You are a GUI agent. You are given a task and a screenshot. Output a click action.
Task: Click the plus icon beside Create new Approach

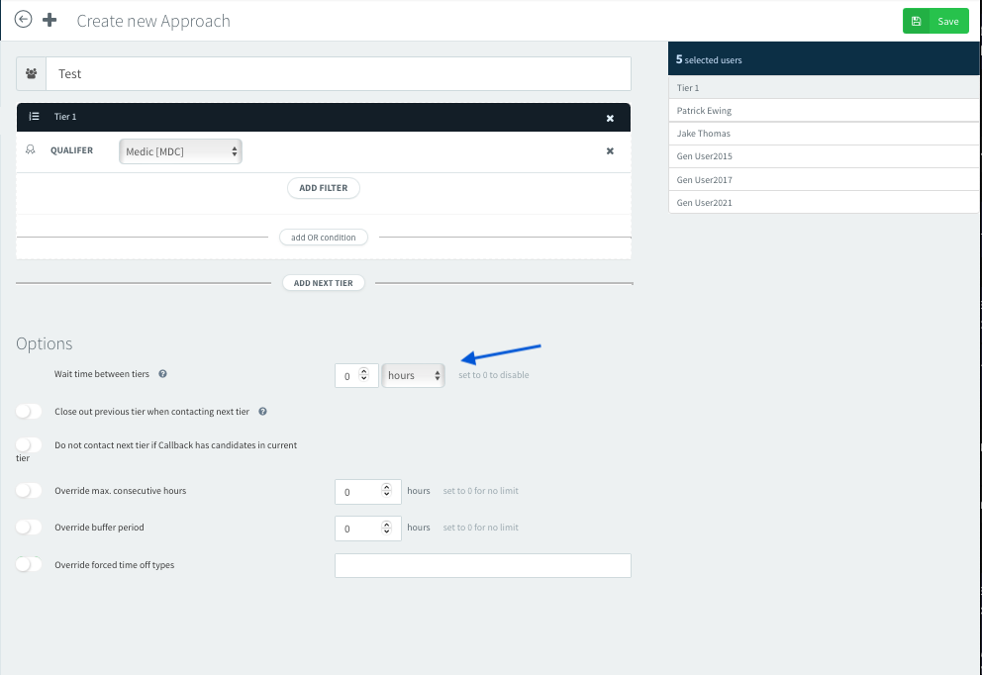(49, 20)
